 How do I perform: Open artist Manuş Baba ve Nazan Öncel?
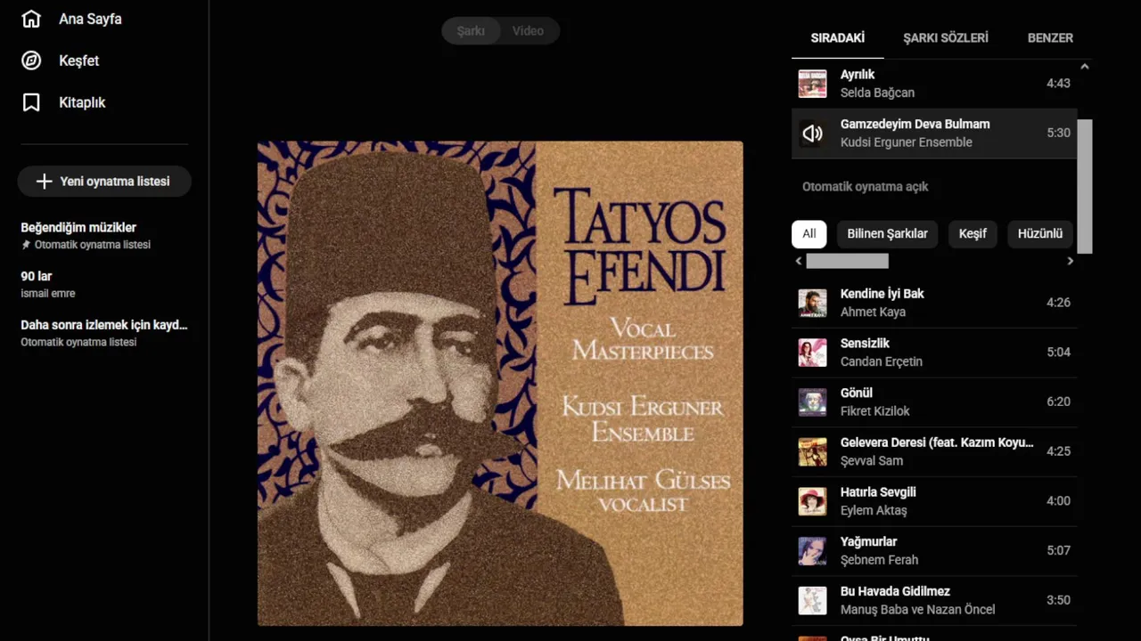[x=917, y=610]
